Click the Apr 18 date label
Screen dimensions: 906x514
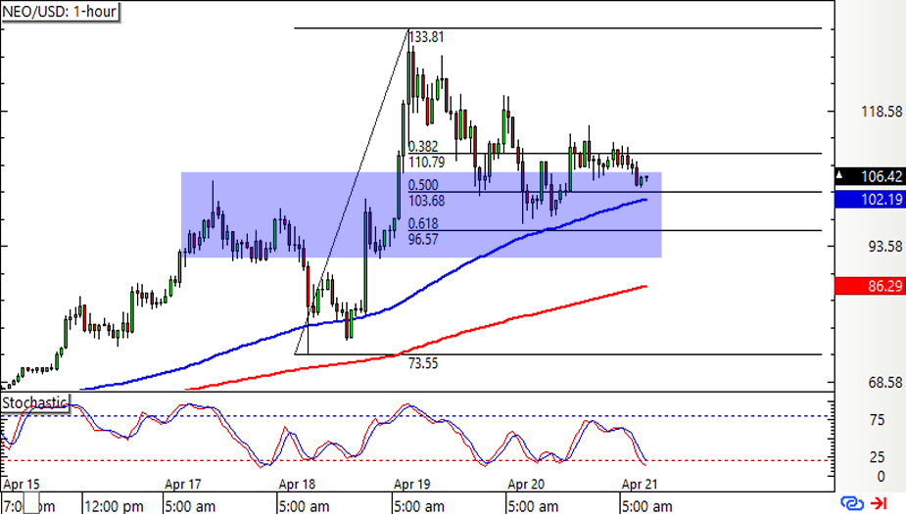(297, 484)
